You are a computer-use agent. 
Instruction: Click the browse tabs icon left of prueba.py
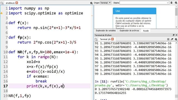click(x=2, y=3)
